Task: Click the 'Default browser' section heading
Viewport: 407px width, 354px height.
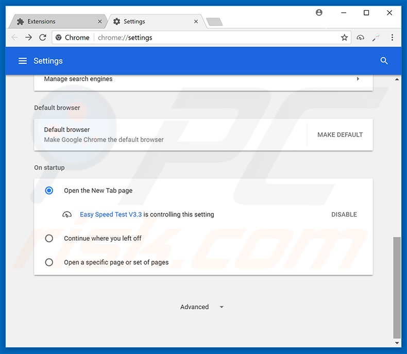Action: pyautogui.click(x=57, y=108)
